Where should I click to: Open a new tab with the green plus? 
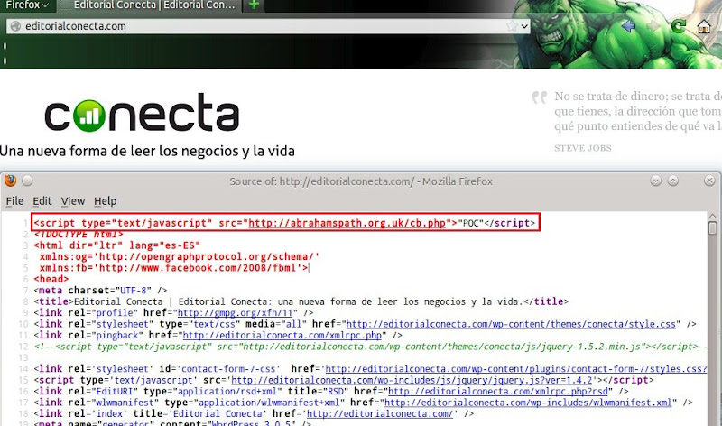254,5
